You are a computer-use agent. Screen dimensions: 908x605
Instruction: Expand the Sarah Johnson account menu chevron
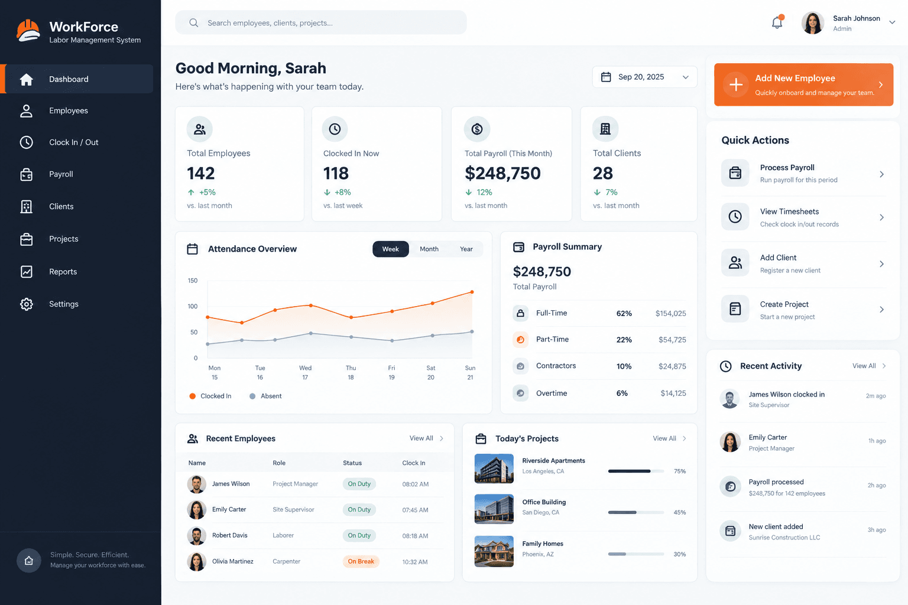point(892,22)
